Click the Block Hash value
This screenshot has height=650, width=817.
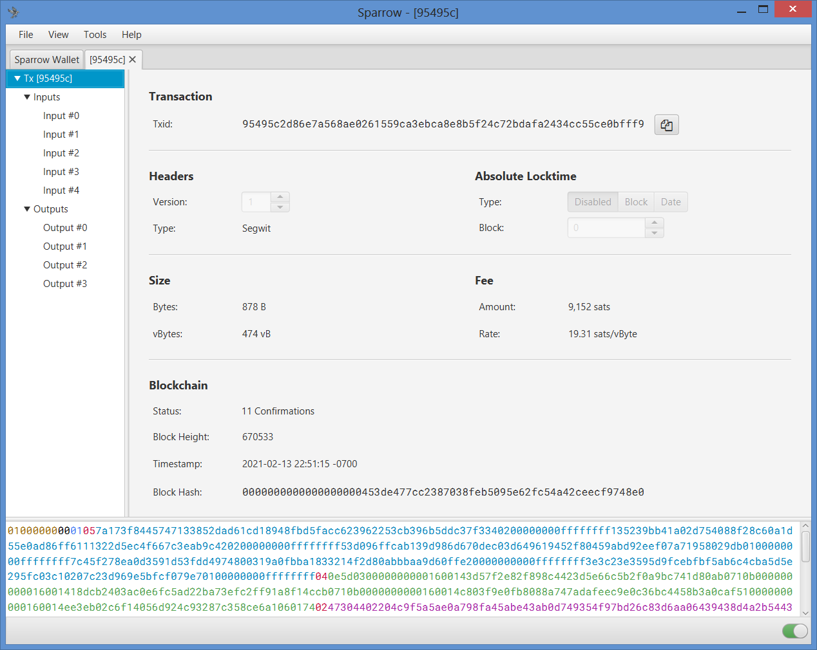click(x=443, y=492)
